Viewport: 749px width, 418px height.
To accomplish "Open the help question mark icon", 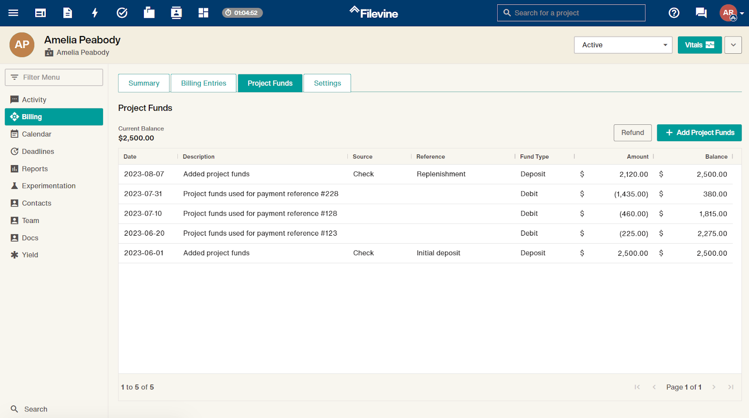I will tap(674, 13).
